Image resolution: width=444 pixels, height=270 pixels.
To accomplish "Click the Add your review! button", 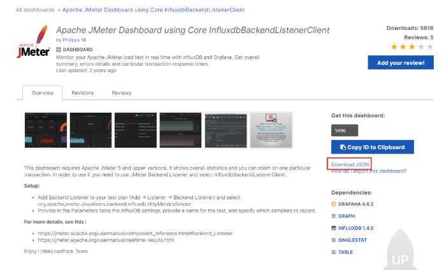I will (401, 62).
